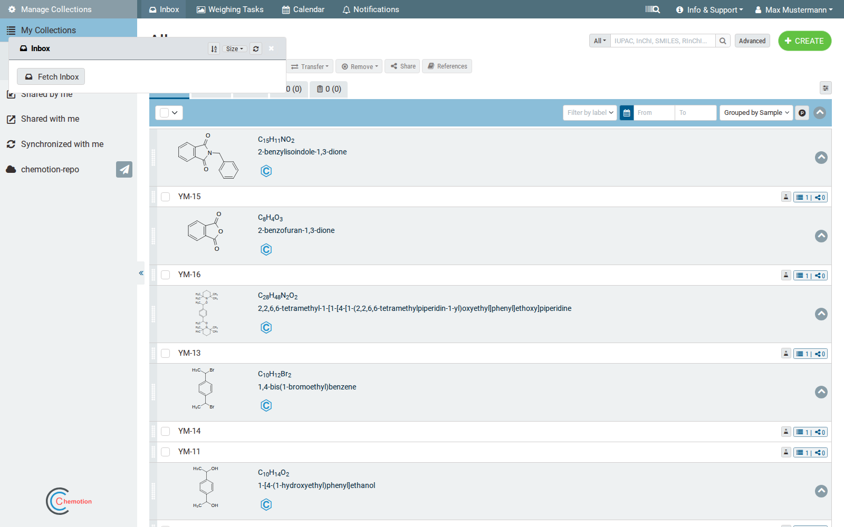Open the list settings sliders icon

tap(826, 88)
